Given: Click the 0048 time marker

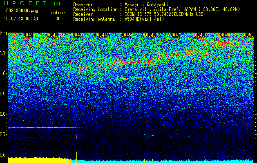Looking at the screenshot, I should 200,35.
